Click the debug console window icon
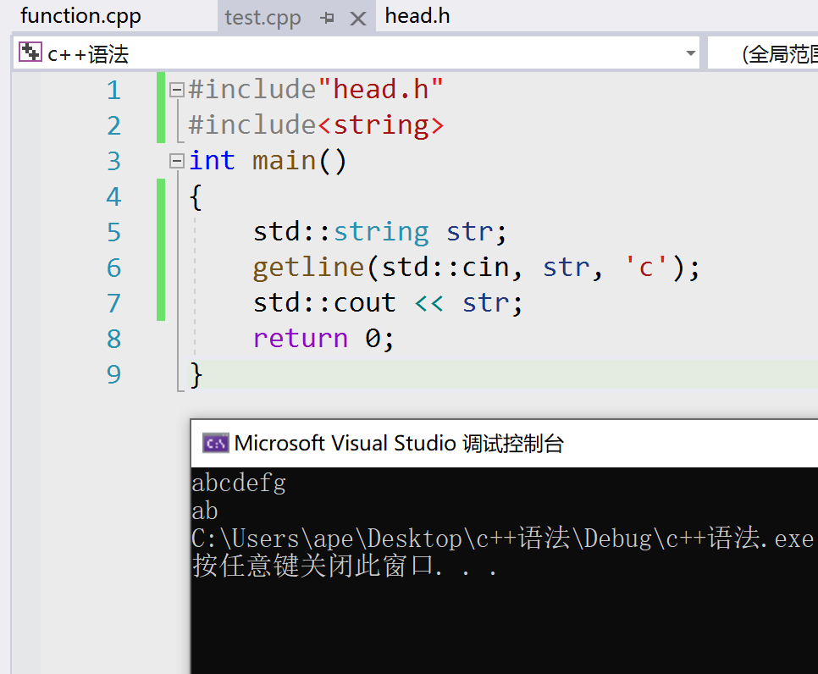Viewport: 818px width, 674px height. (215, 444)
